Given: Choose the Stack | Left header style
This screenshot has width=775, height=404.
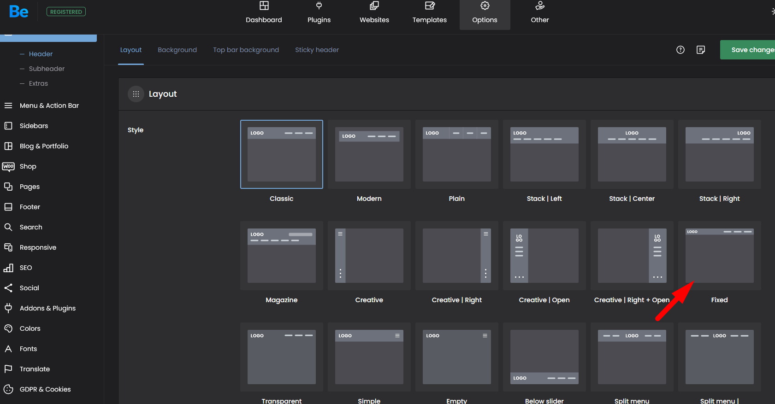Looking at the screenshot, I should [544, 154].
